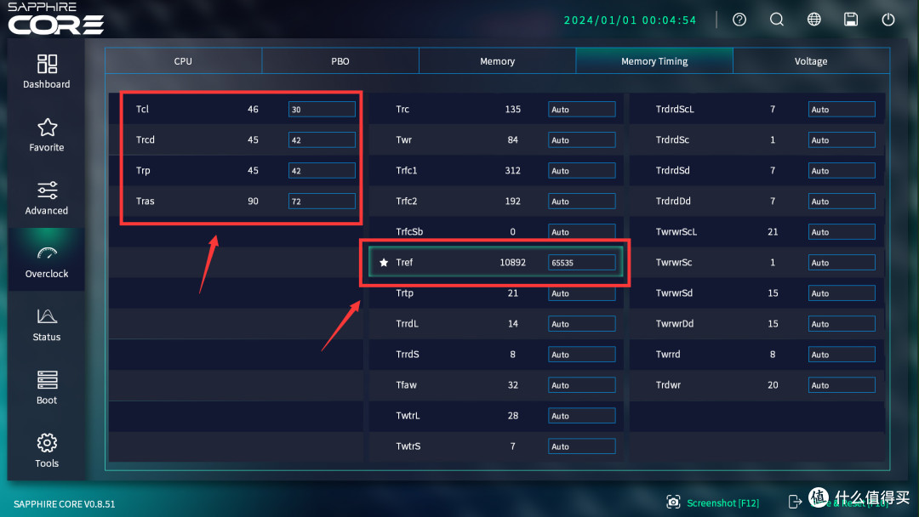This screenshot has width=919, height=517.
Task: Open the Boot section icon
Action: point(47,379)
